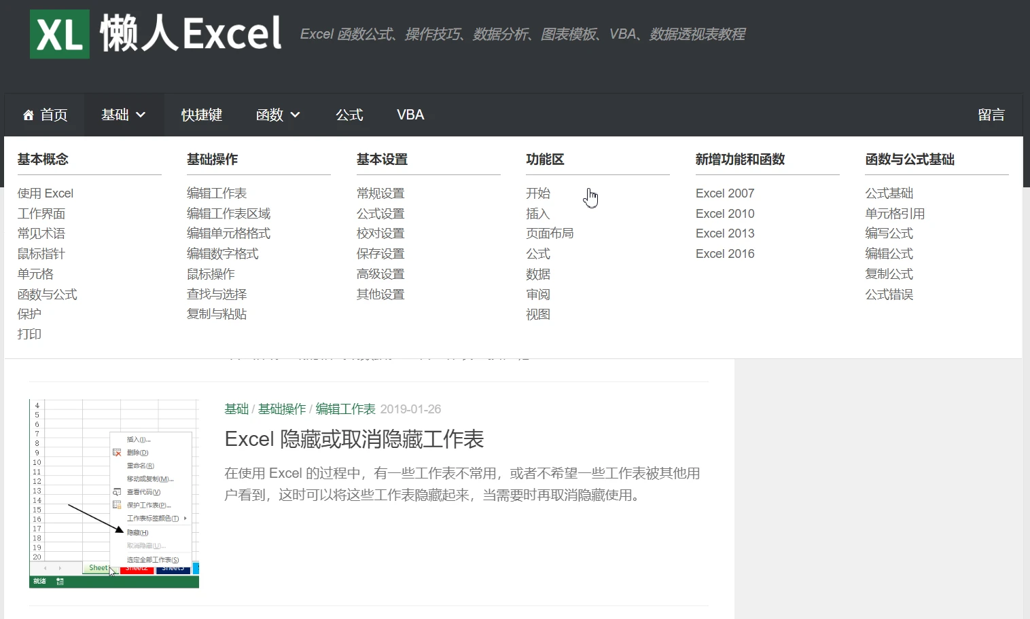Open the 单元格引用 link
The height and width of the screenshot is (619, 1030).
coord(895,214)
